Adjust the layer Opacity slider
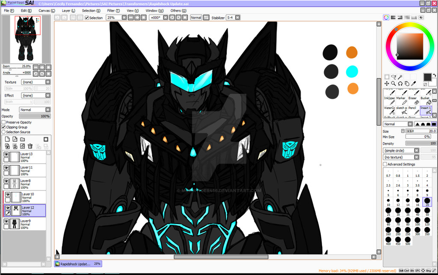The height and width of the screenshot is (275, 438). 35,116
